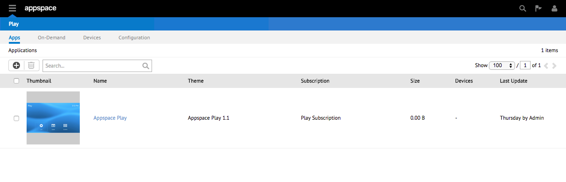Click Thursday by Admin update cell

point(522,118)
